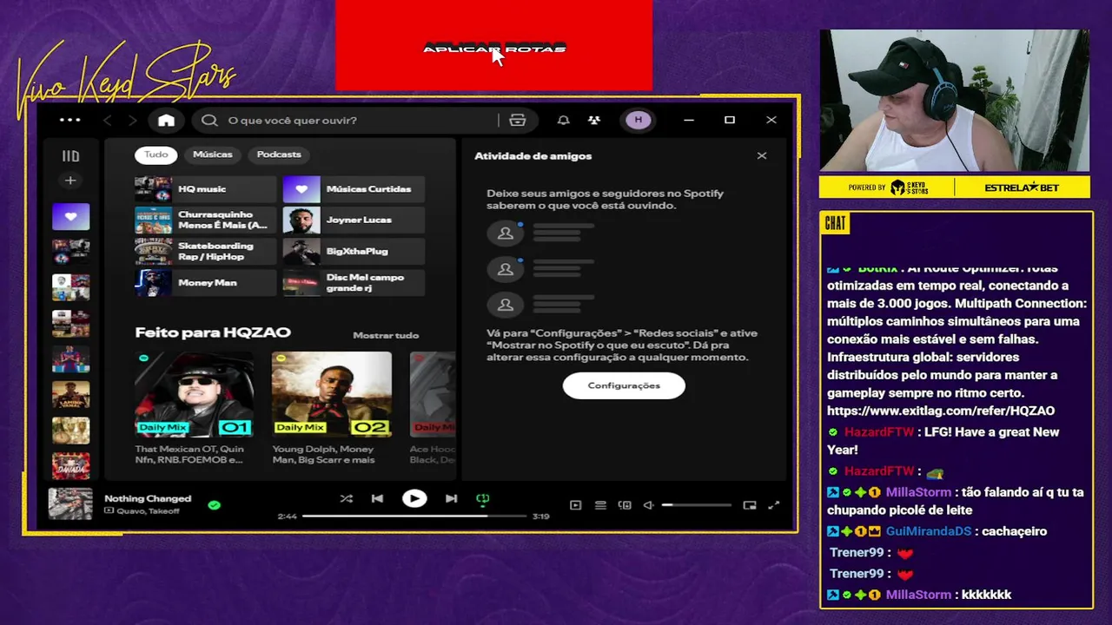Open Churrasquinho Menos É Mais tile
Viewport: 1112px width, 625px height.
pyautogui.click(x=205, y=220)
